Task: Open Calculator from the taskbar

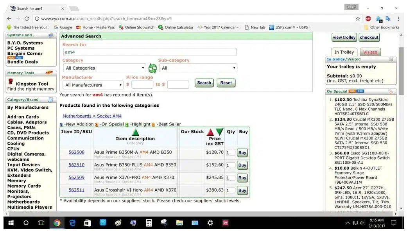Action: click(149, 223)
